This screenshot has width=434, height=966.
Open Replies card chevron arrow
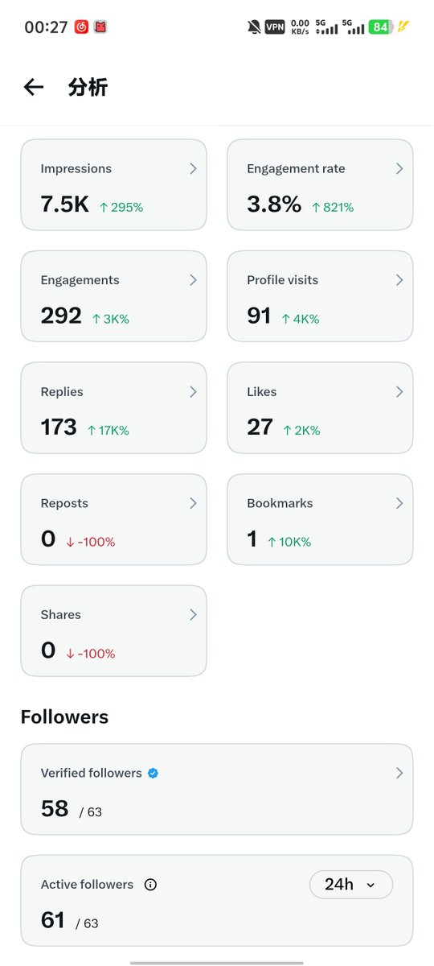coord(193,391)
